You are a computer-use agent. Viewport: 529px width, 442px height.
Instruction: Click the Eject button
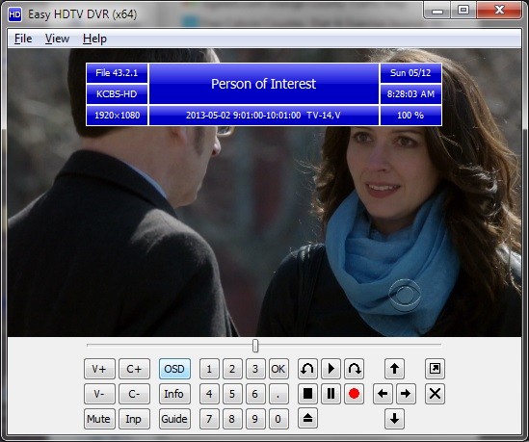point(307,419)
